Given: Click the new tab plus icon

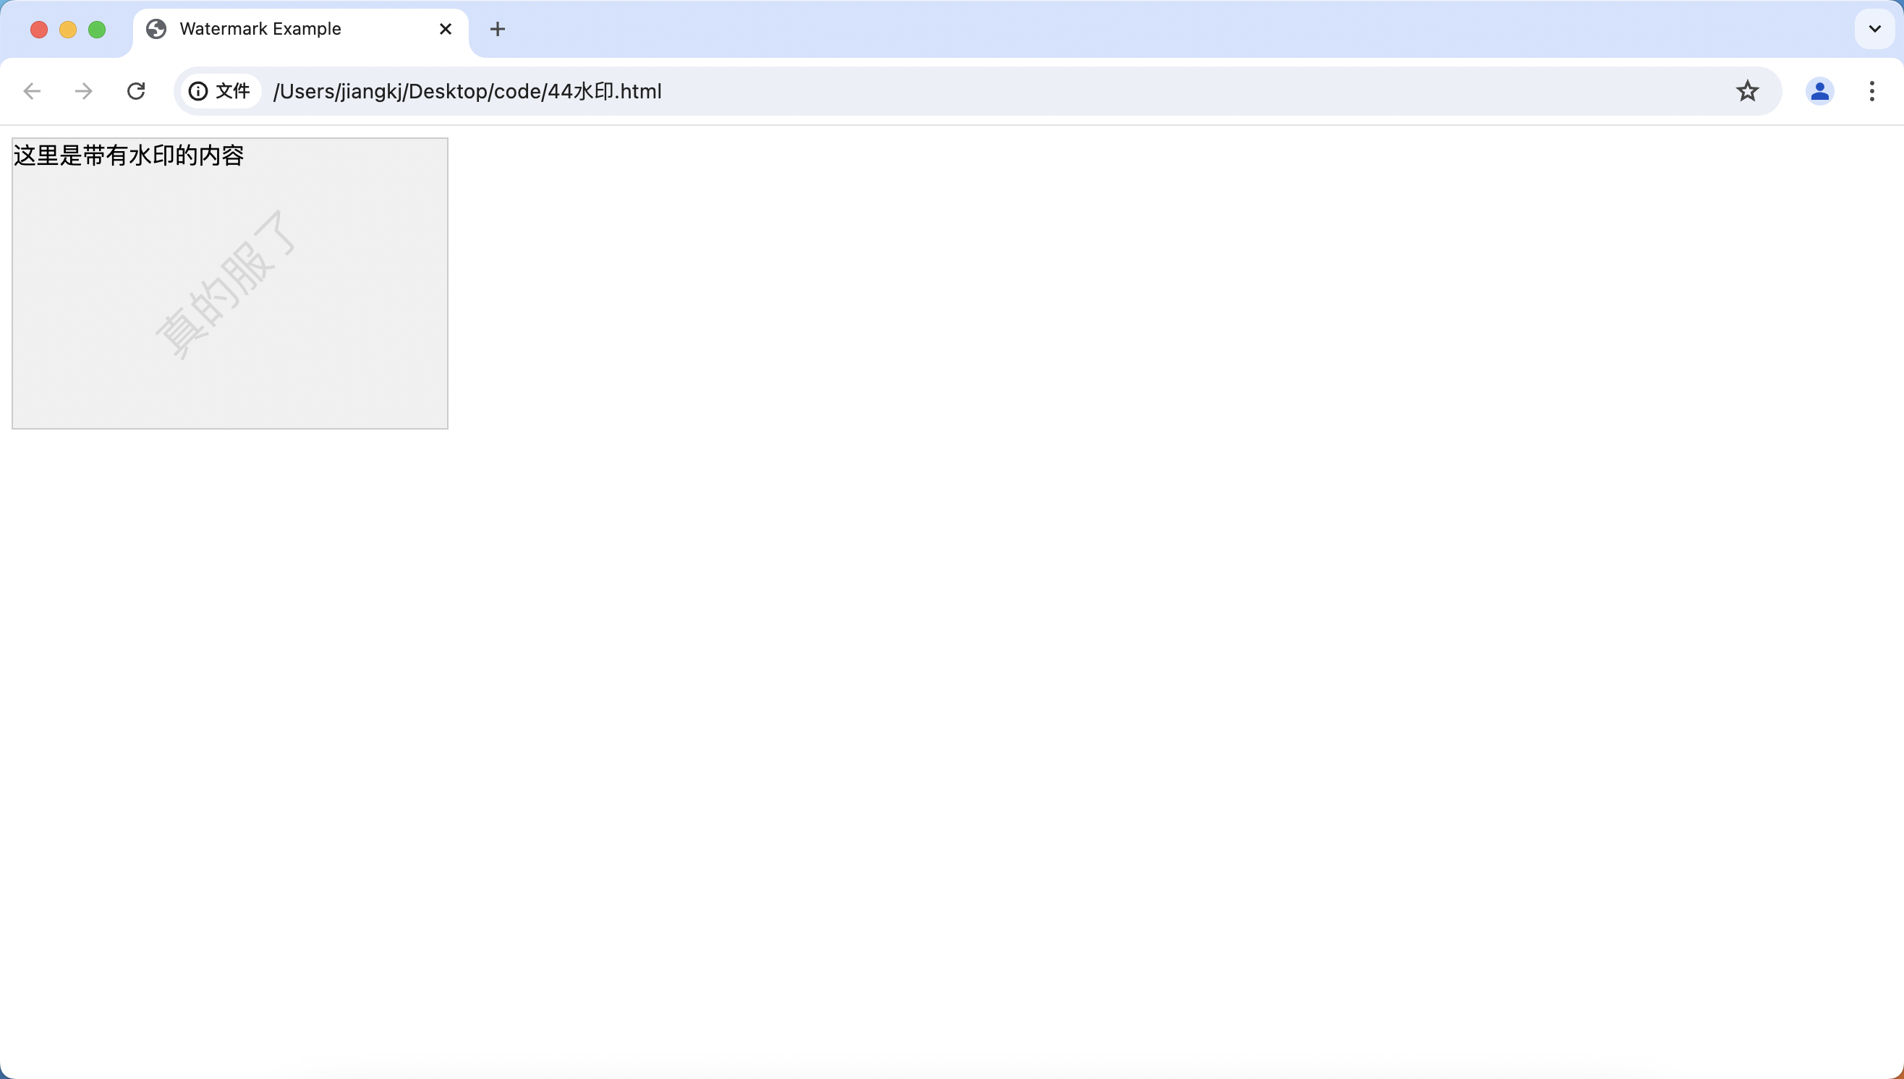Looking at the screenshot, I should tap(496, 29).
